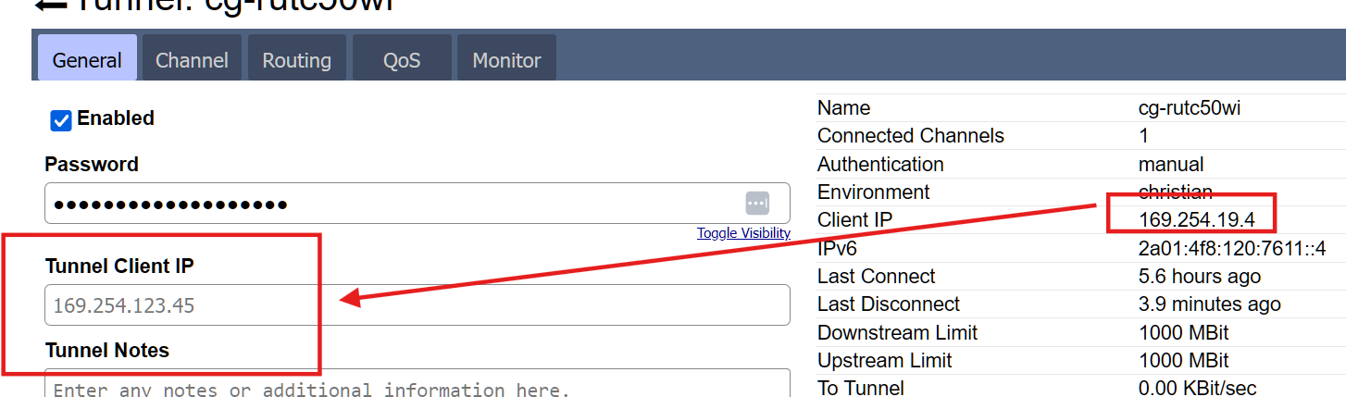This screenshot has height=397, width=1346.
Task: Click the Client IP value 169.254.19.4
Action: [x=1196, y=220]
